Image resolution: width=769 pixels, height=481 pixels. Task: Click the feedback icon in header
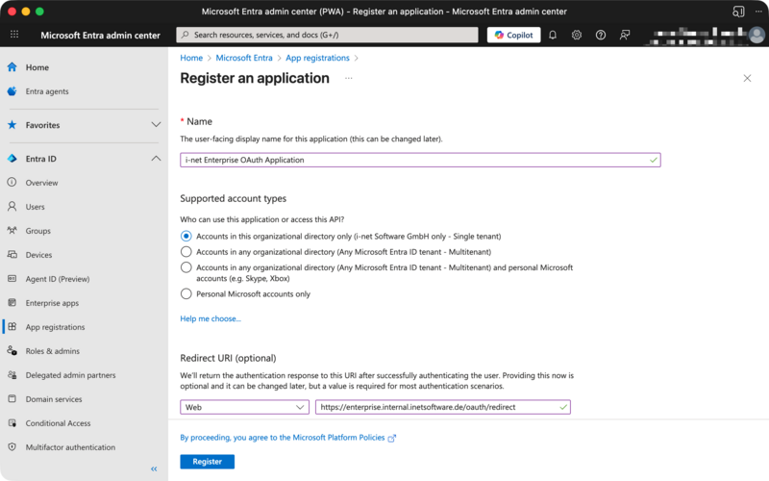pos(625,35)
